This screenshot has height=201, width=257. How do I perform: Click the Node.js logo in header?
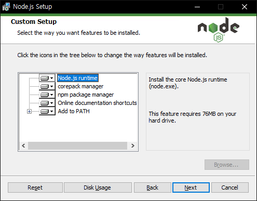coord(219,30)
